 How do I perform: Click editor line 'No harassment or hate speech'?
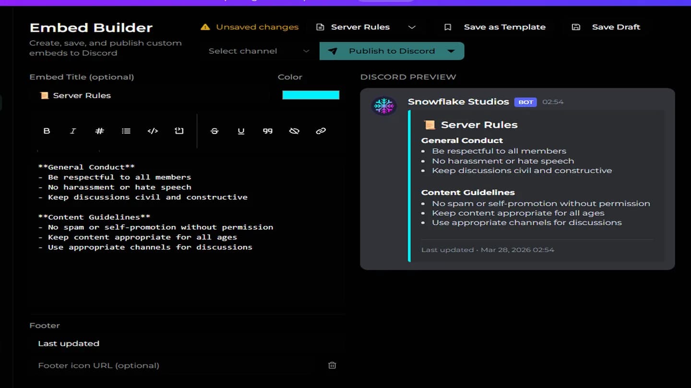click(115, 187)
